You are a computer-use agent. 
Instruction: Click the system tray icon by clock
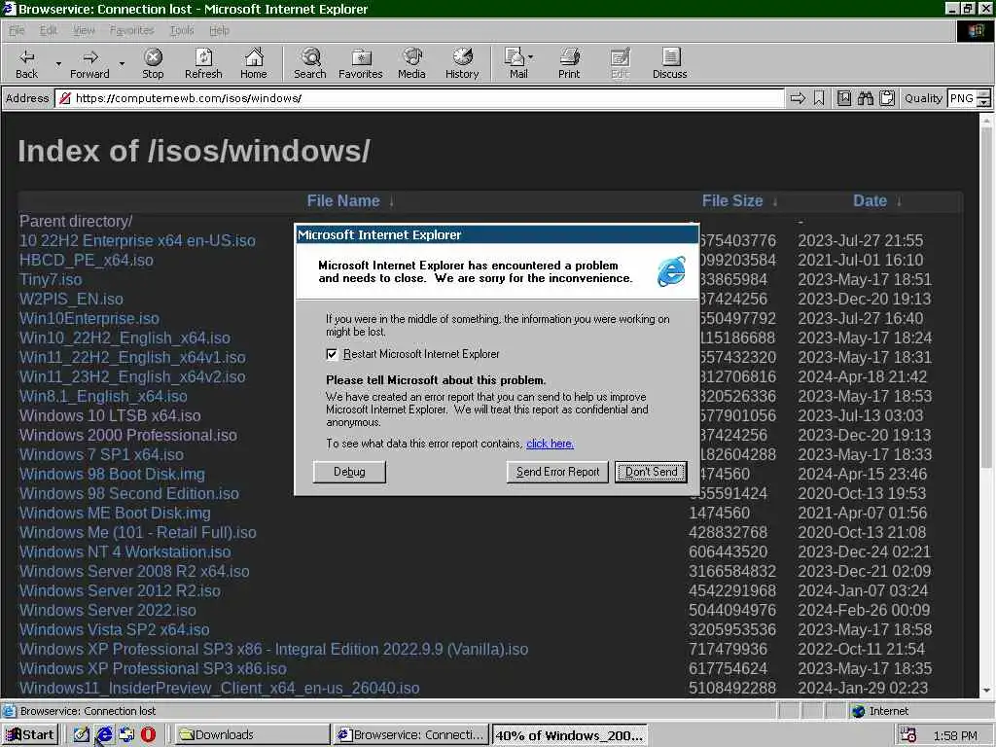pos(907,735)
